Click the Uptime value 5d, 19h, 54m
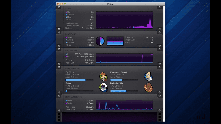Image resolution: width=221 pixels, height=124 pixels. pos(88,28)
